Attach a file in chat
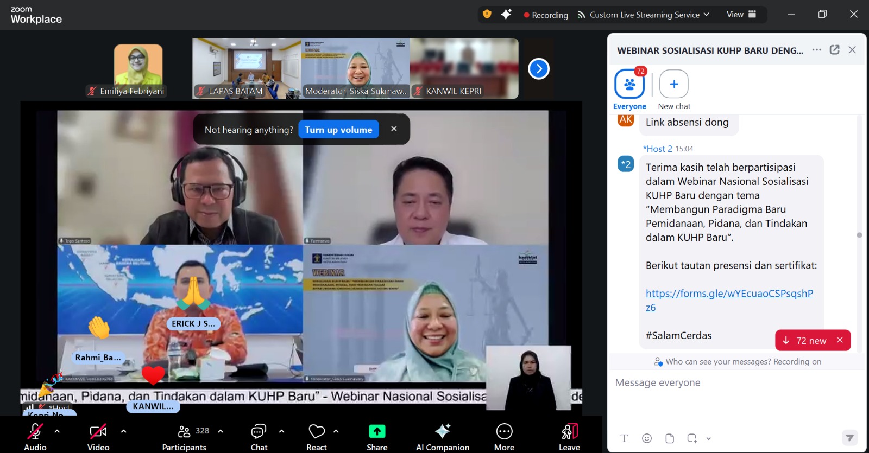This screenshot has width=869, height=453. [670, 438]
